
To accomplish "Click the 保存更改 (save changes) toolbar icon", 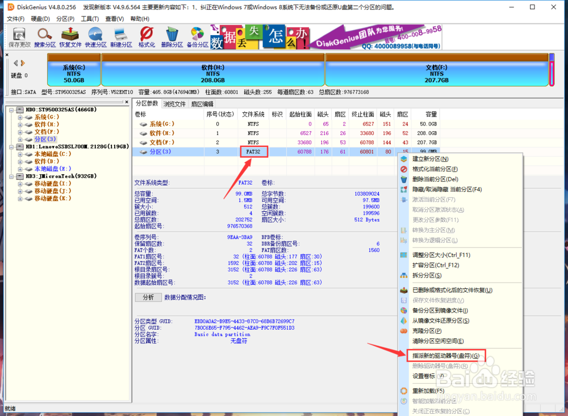I will click(x=19, y=35).
